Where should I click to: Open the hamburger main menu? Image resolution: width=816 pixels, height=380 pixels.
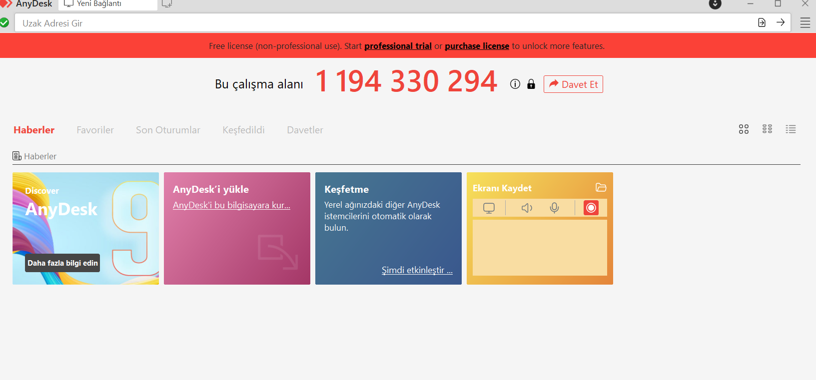click(x=805, y=23)
